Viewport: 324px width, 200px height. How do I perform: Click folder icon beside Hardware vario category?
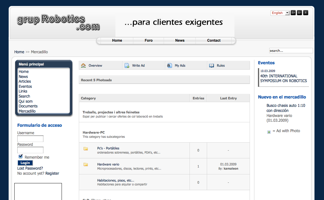[x=86, y=164]
